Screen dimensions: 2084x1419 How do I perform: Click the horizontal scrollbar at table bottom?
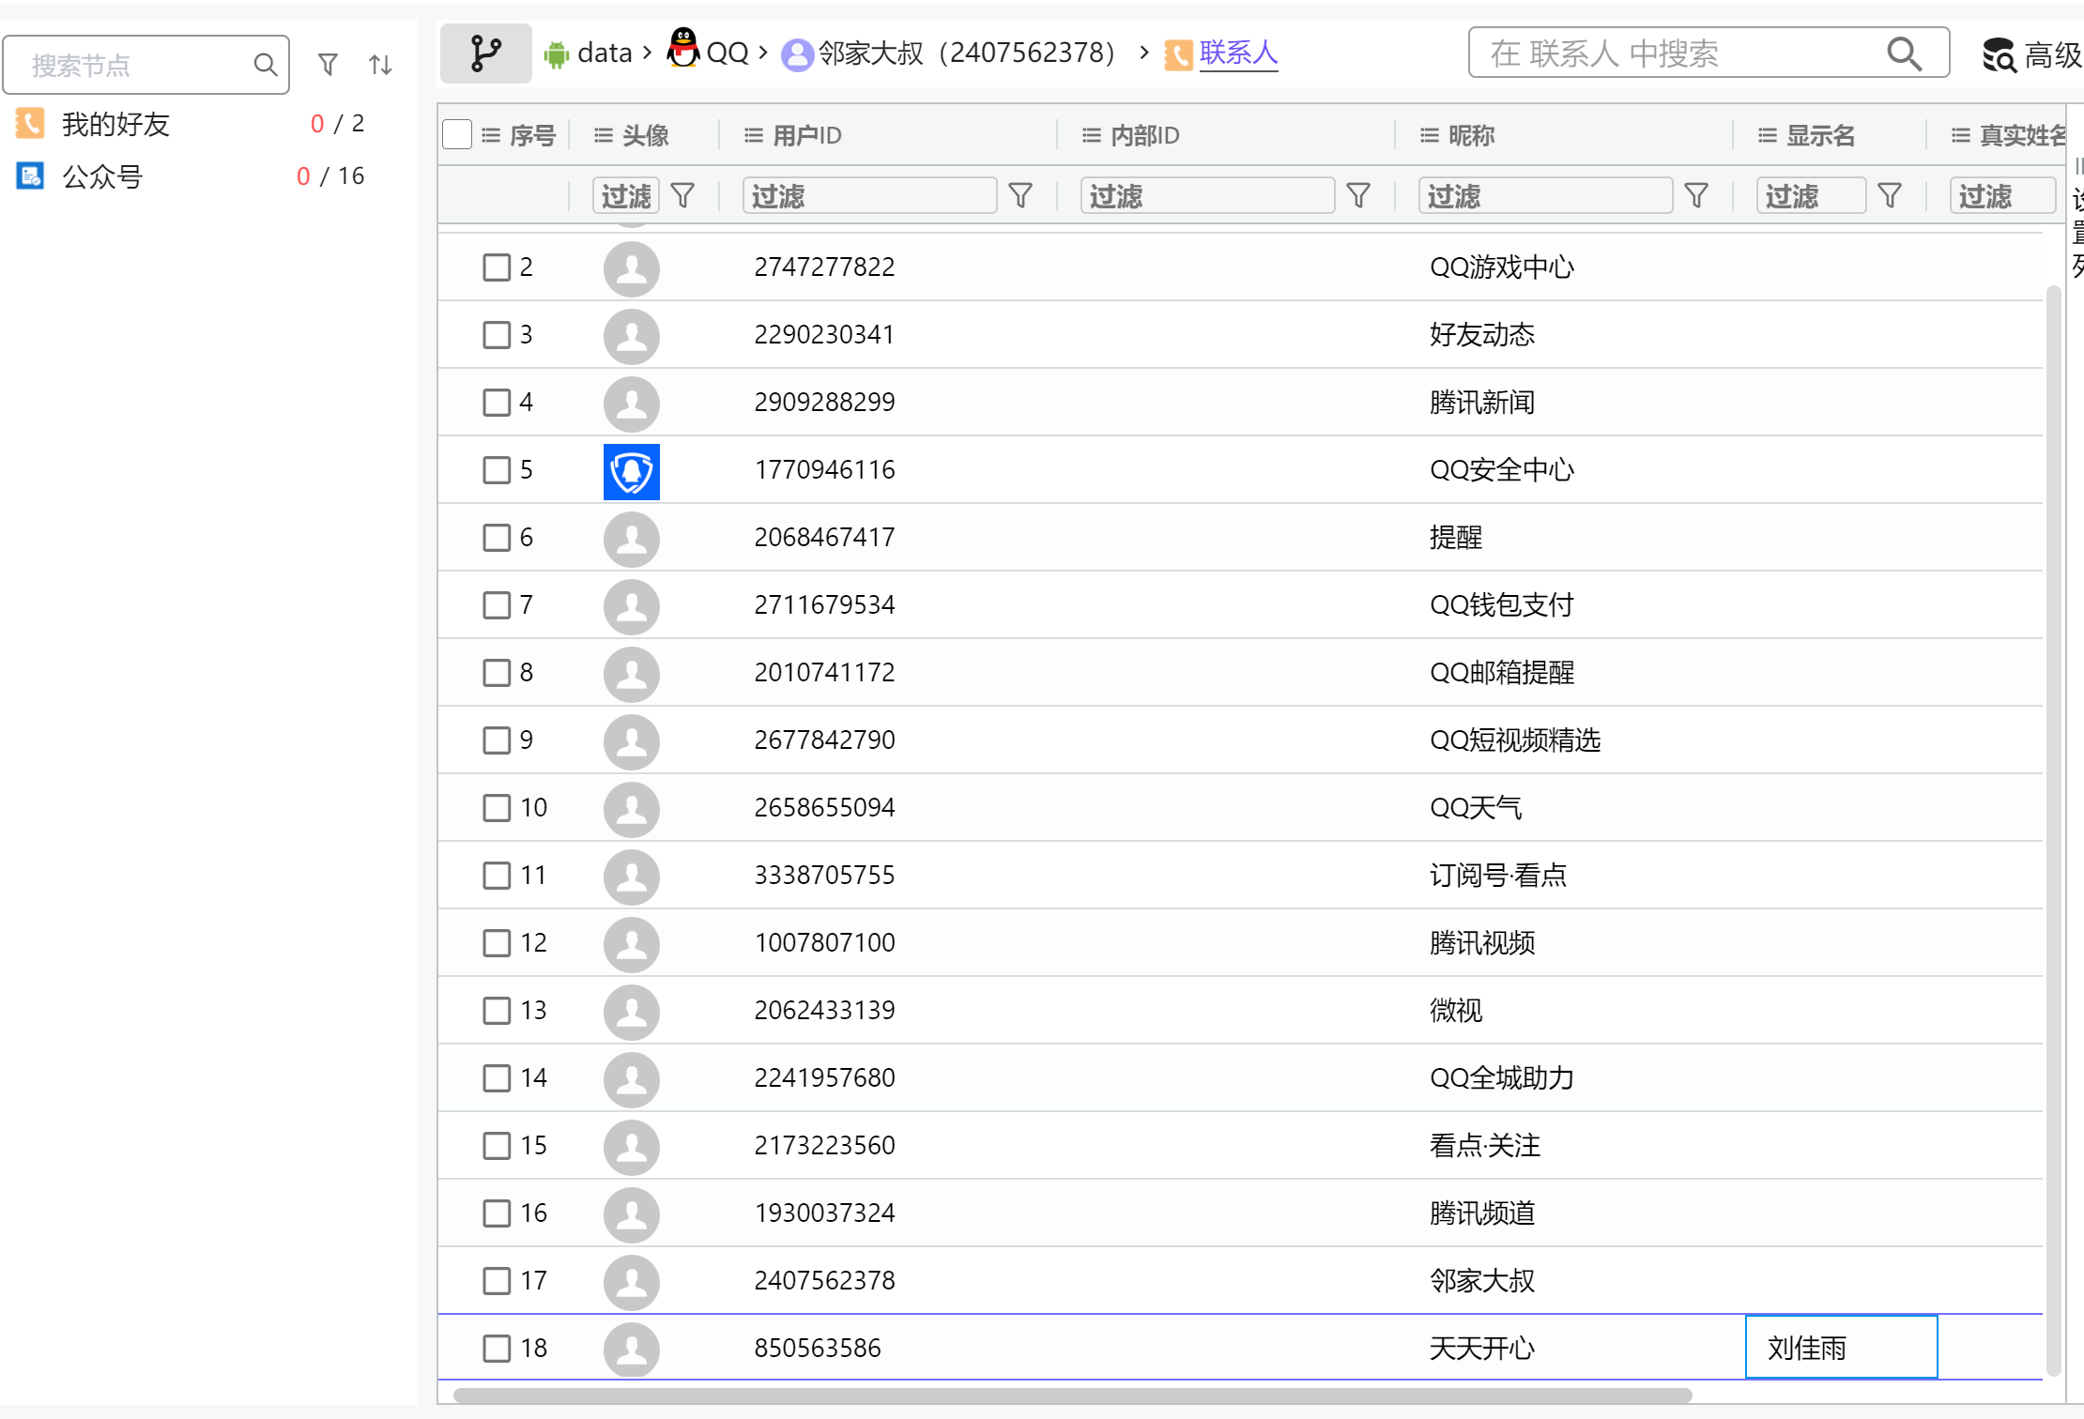pyautogui.click(x=1072, y=1396)
